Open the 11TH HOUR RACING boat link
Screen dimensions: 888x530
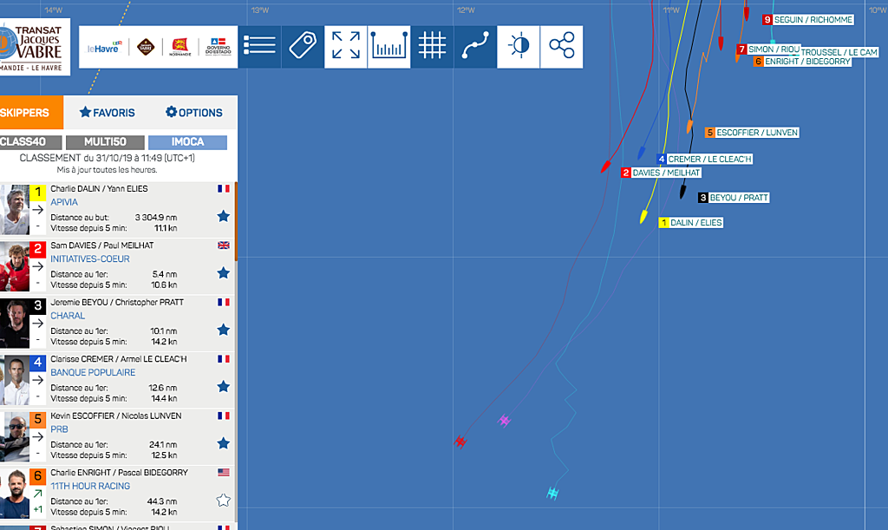pos(90,486)
